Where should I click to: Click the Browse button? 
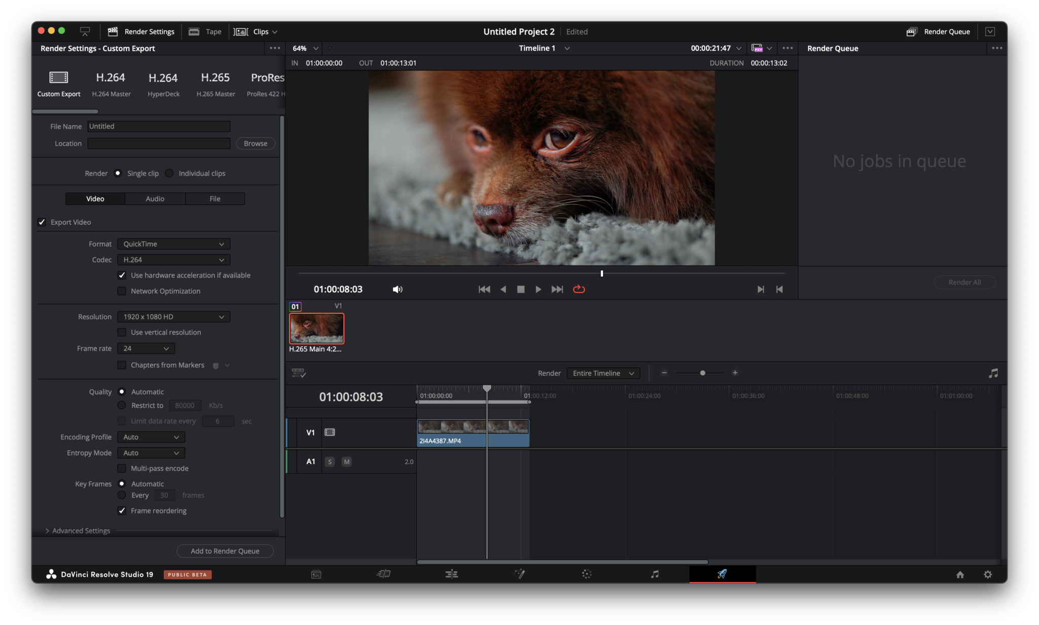click(256, 144)
